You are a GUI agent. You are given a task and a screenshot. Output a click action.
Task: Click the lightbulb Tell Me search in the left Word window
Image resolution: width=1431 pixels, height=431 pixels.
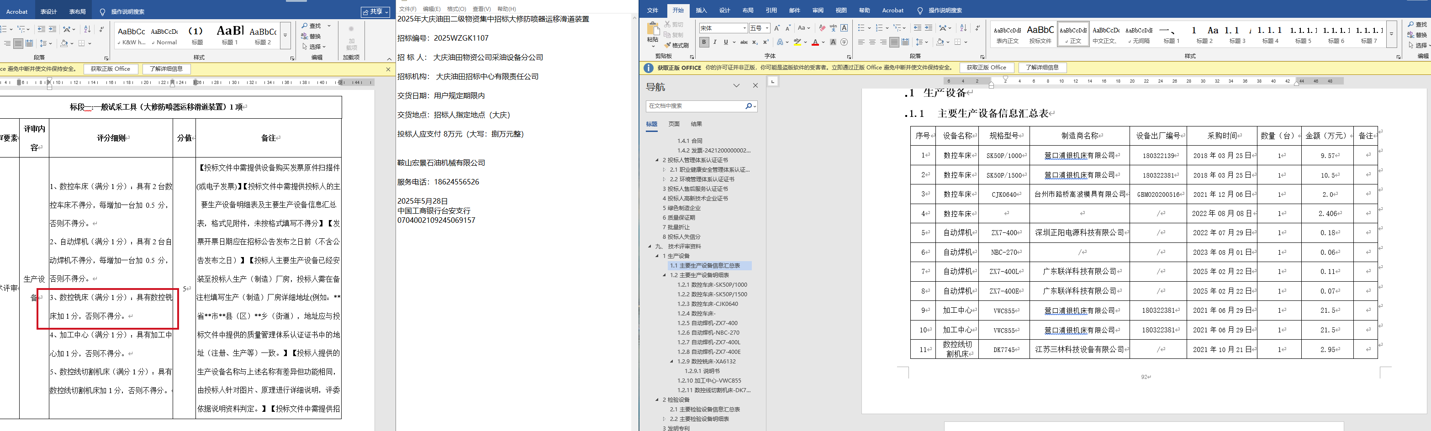click(102, 12)
